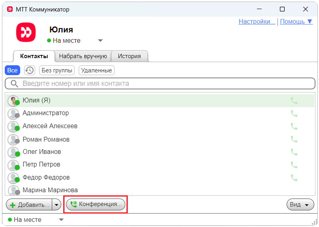Click the red MTT Коммуникатор logo
The width and height of the screenshot is (319, 227).
26,32
